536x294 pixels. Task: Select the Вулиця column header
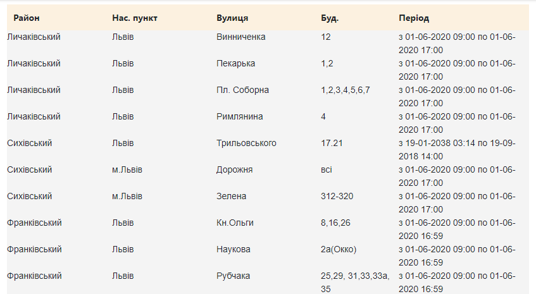[x=232, y=18]
